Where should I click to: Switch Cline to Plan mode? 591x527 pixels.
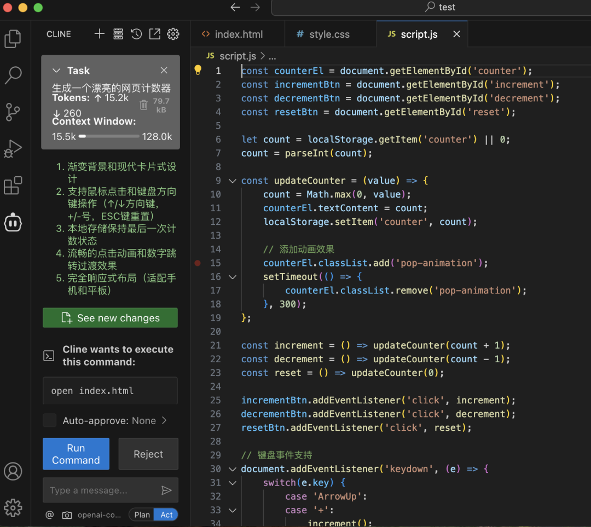pyautogui.click(x=142, y=514)
